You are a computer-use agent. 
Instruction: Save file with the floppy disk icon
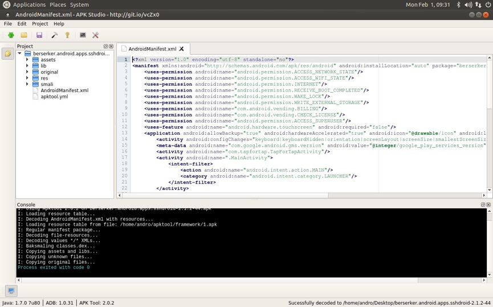(x=39, y=35)
